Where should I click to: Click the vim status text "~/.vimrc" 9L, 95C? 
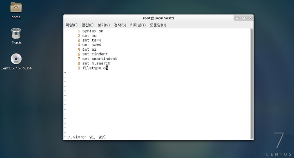pos(85,137)
